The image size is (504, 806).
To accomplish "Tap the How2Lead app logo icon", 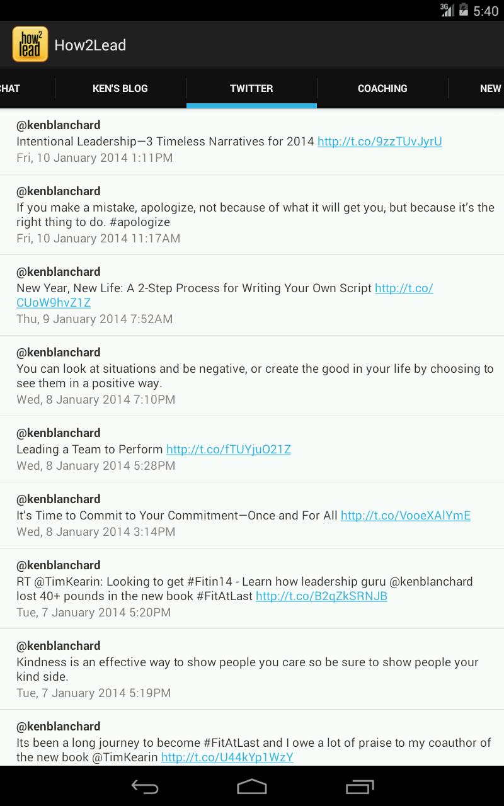I will tap(30, 45).
